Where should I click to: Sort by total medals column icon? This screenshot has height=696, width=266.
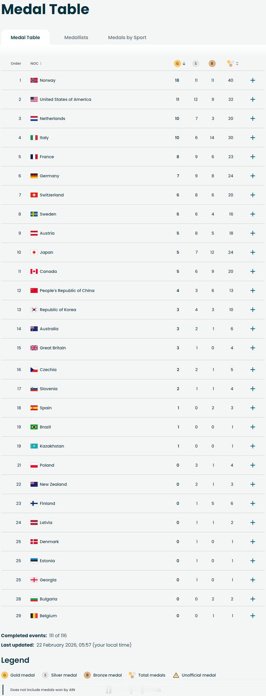click(x=231, y=63)
